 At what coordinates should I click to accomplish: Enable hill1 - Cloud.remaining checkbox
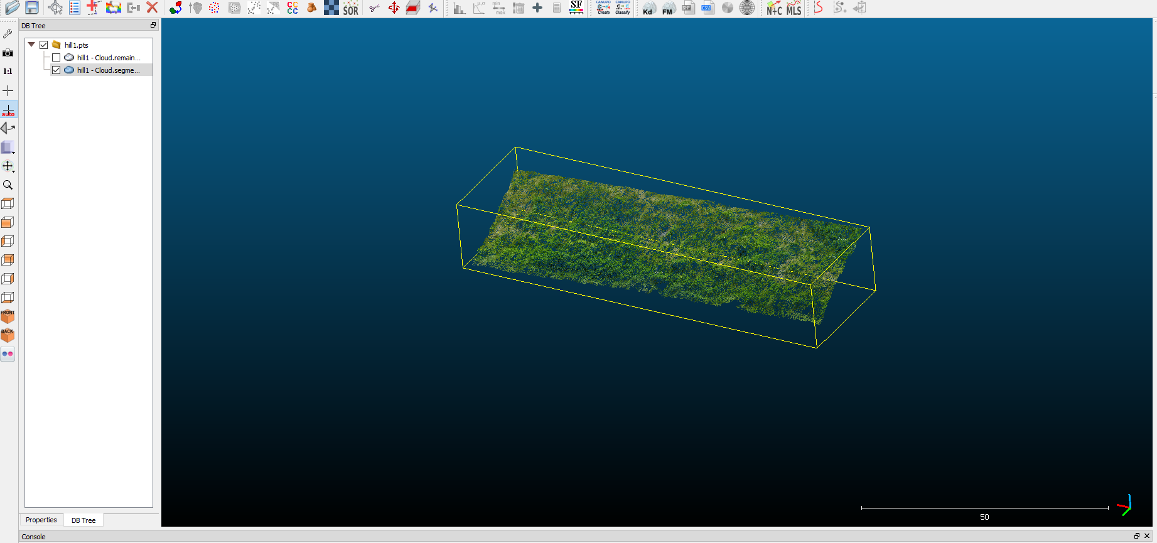[57, 57]
